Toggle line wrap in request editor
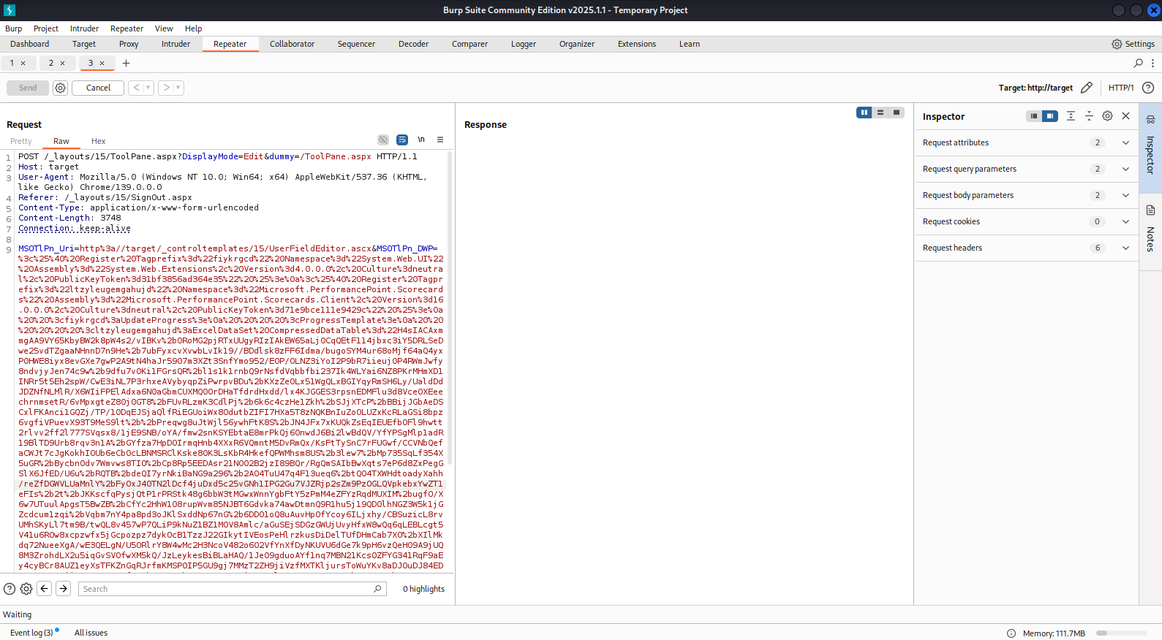 402,140
